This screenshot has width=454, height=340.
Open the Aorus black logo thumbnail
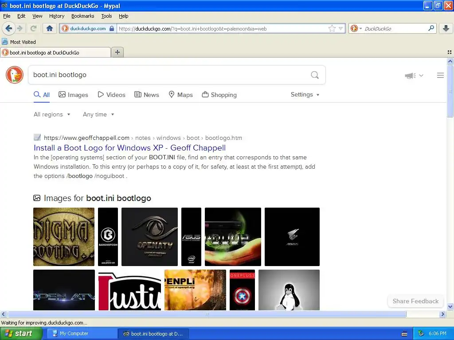(292, 237)
